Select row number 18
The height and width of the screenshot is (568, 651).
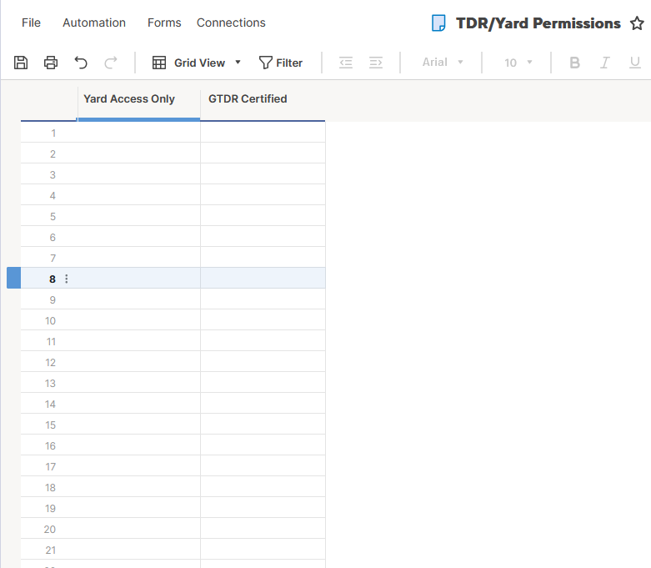coord(50,487)
